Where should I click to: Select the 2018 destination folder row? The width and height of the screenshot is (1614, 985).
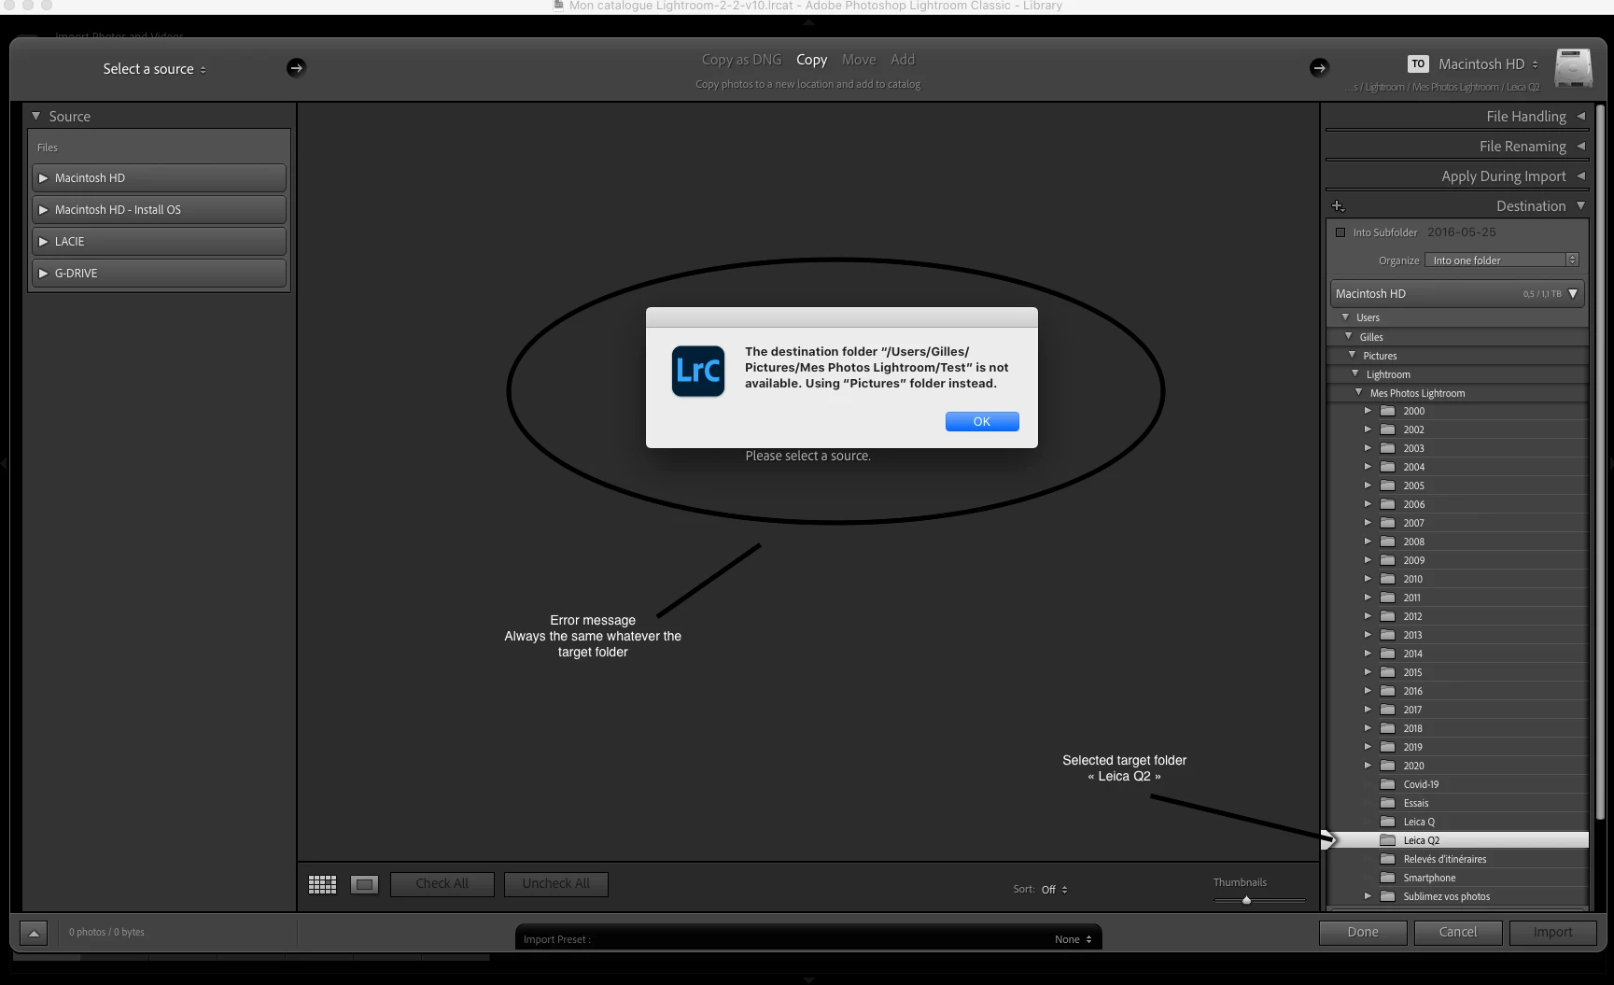pos(1458,728)
